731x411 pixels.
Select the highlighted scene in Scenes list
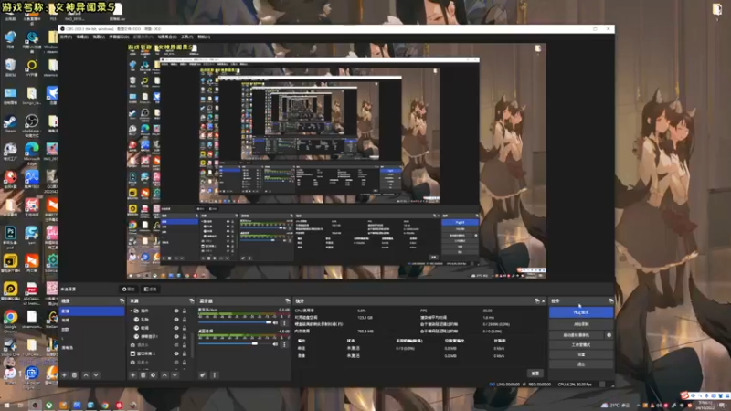click(91, 311)
